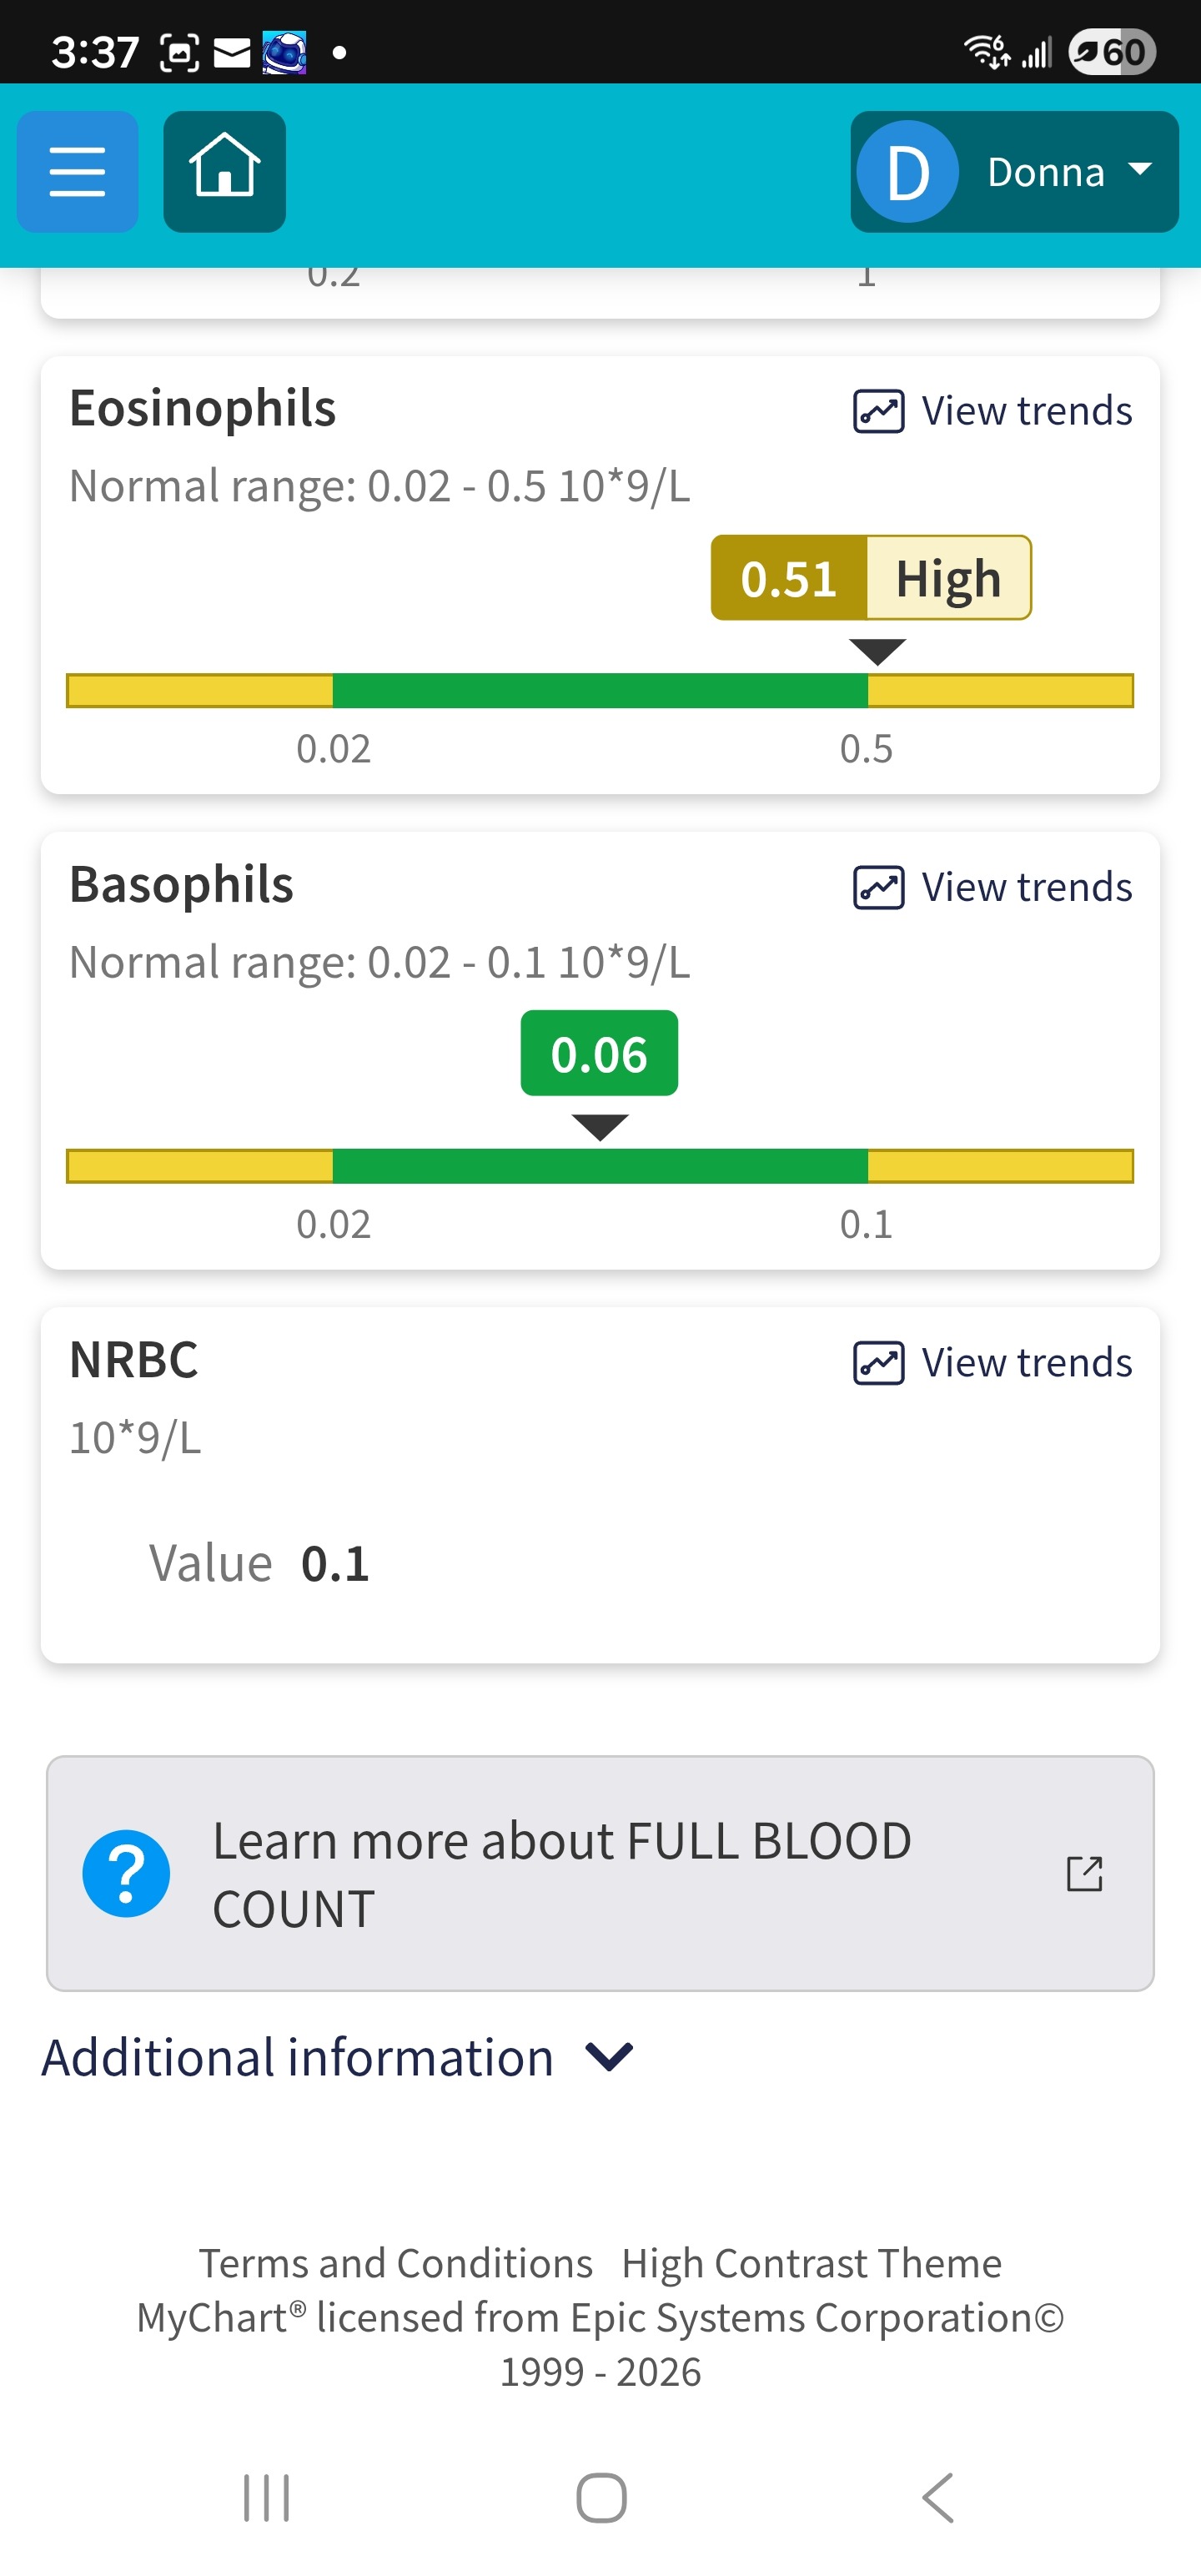Click the Donna profile avatar circle
This screenshot has width=1201, height=2576.
pyautogui.click(x=908, y=172)
